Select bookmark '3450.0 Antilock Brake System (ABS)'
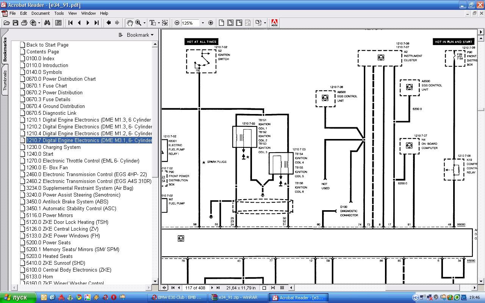 coord(67,201)
